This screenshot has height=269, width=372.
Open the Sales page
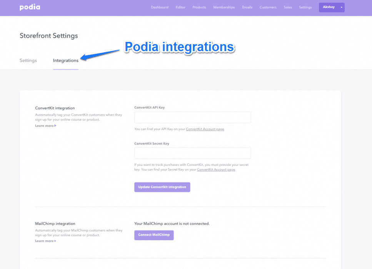pos(288,7)
